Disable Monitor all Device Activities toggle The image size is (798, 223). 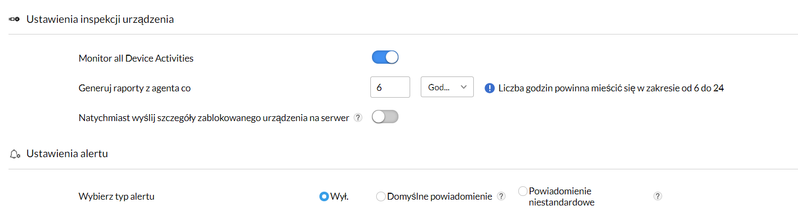click(x=385, y=58)
